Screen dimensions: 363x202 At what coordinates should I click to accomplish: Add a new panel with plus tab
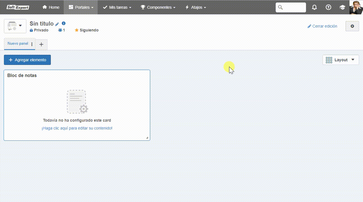pyautogui.click(x=41, y=44)
